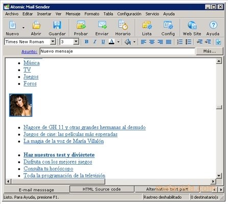Click the tab strip right scroll arrow

pos(221,190)
